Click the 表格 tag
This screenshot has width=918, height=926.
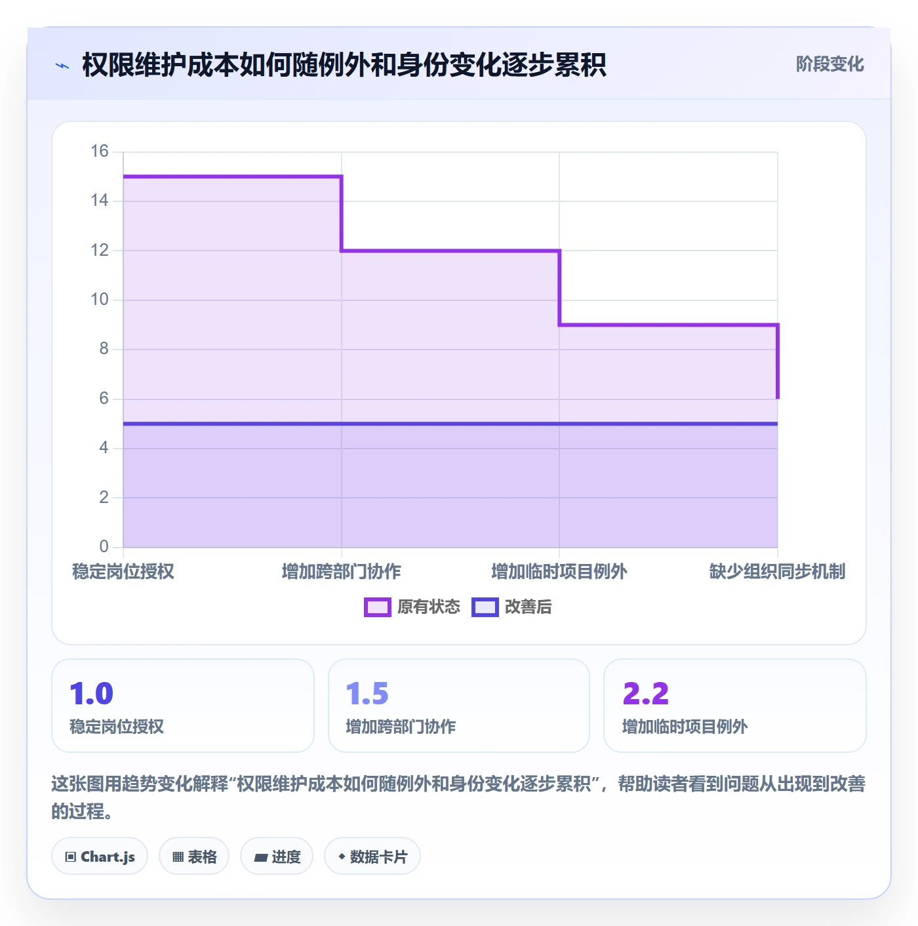[194, 856]
